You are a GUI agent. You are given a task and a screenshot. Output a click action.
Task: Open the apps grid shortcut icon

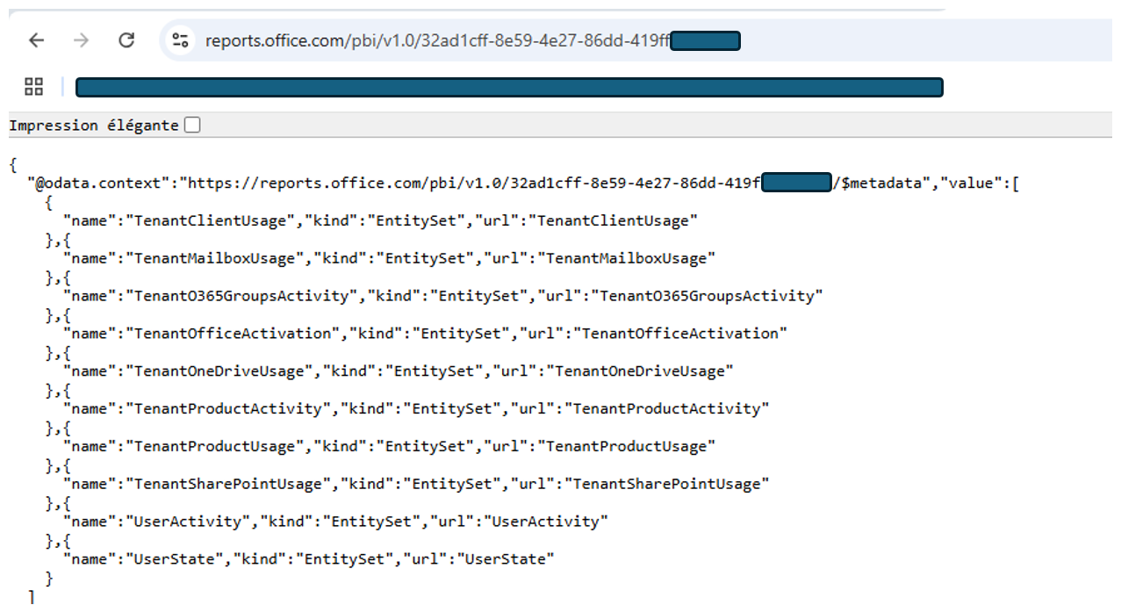(33, 86)
